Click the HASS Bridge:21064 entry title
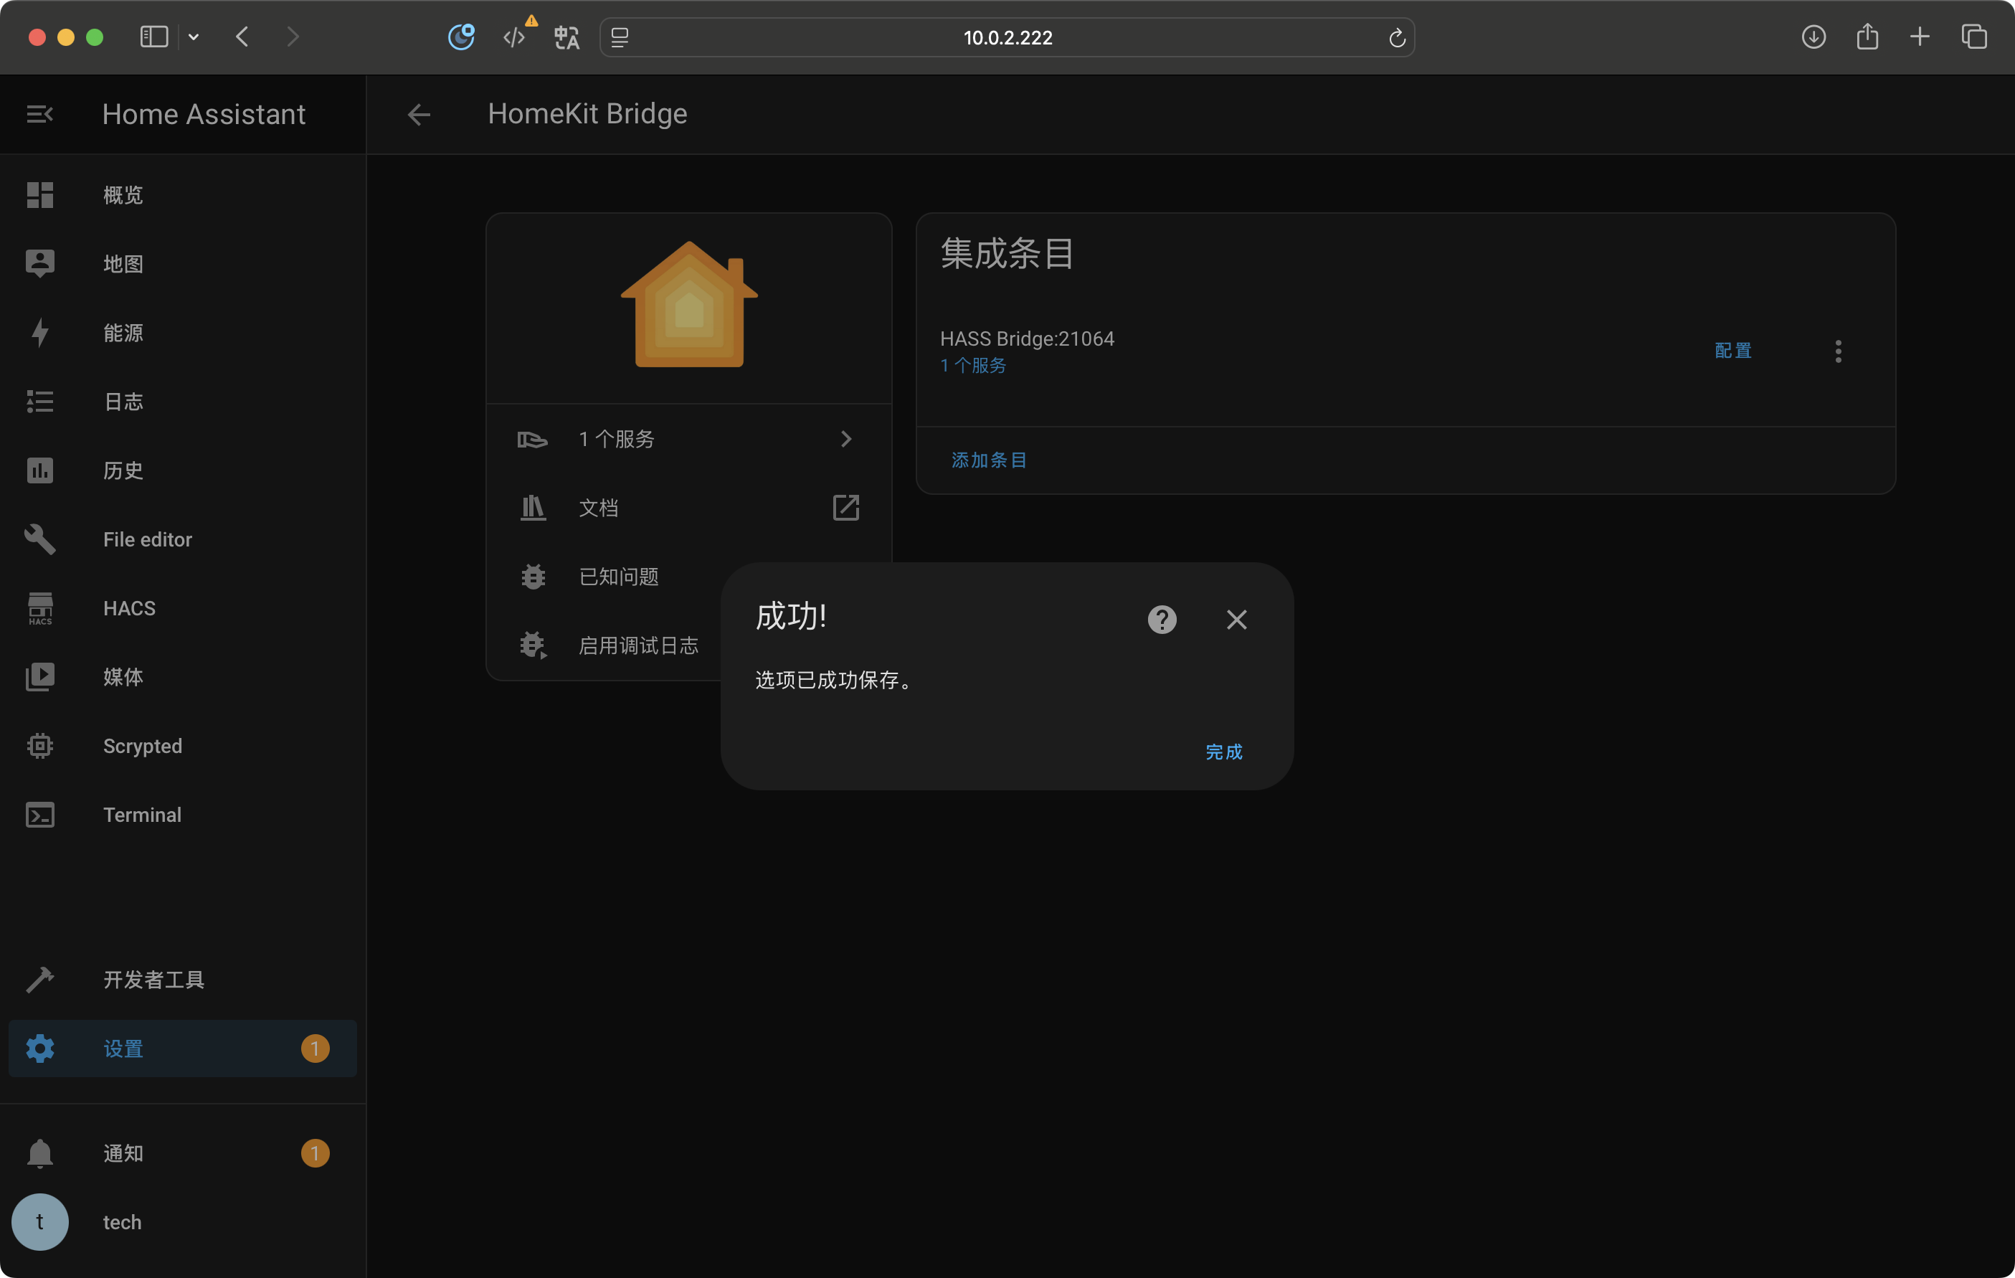 [1027, 339]
